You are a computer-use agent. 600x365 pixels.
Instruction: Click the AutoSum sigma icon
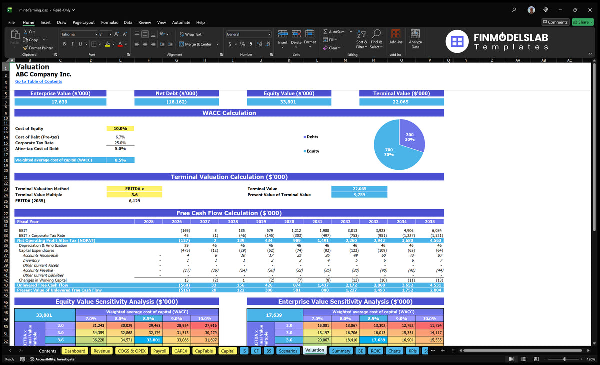tap(325, 32)
